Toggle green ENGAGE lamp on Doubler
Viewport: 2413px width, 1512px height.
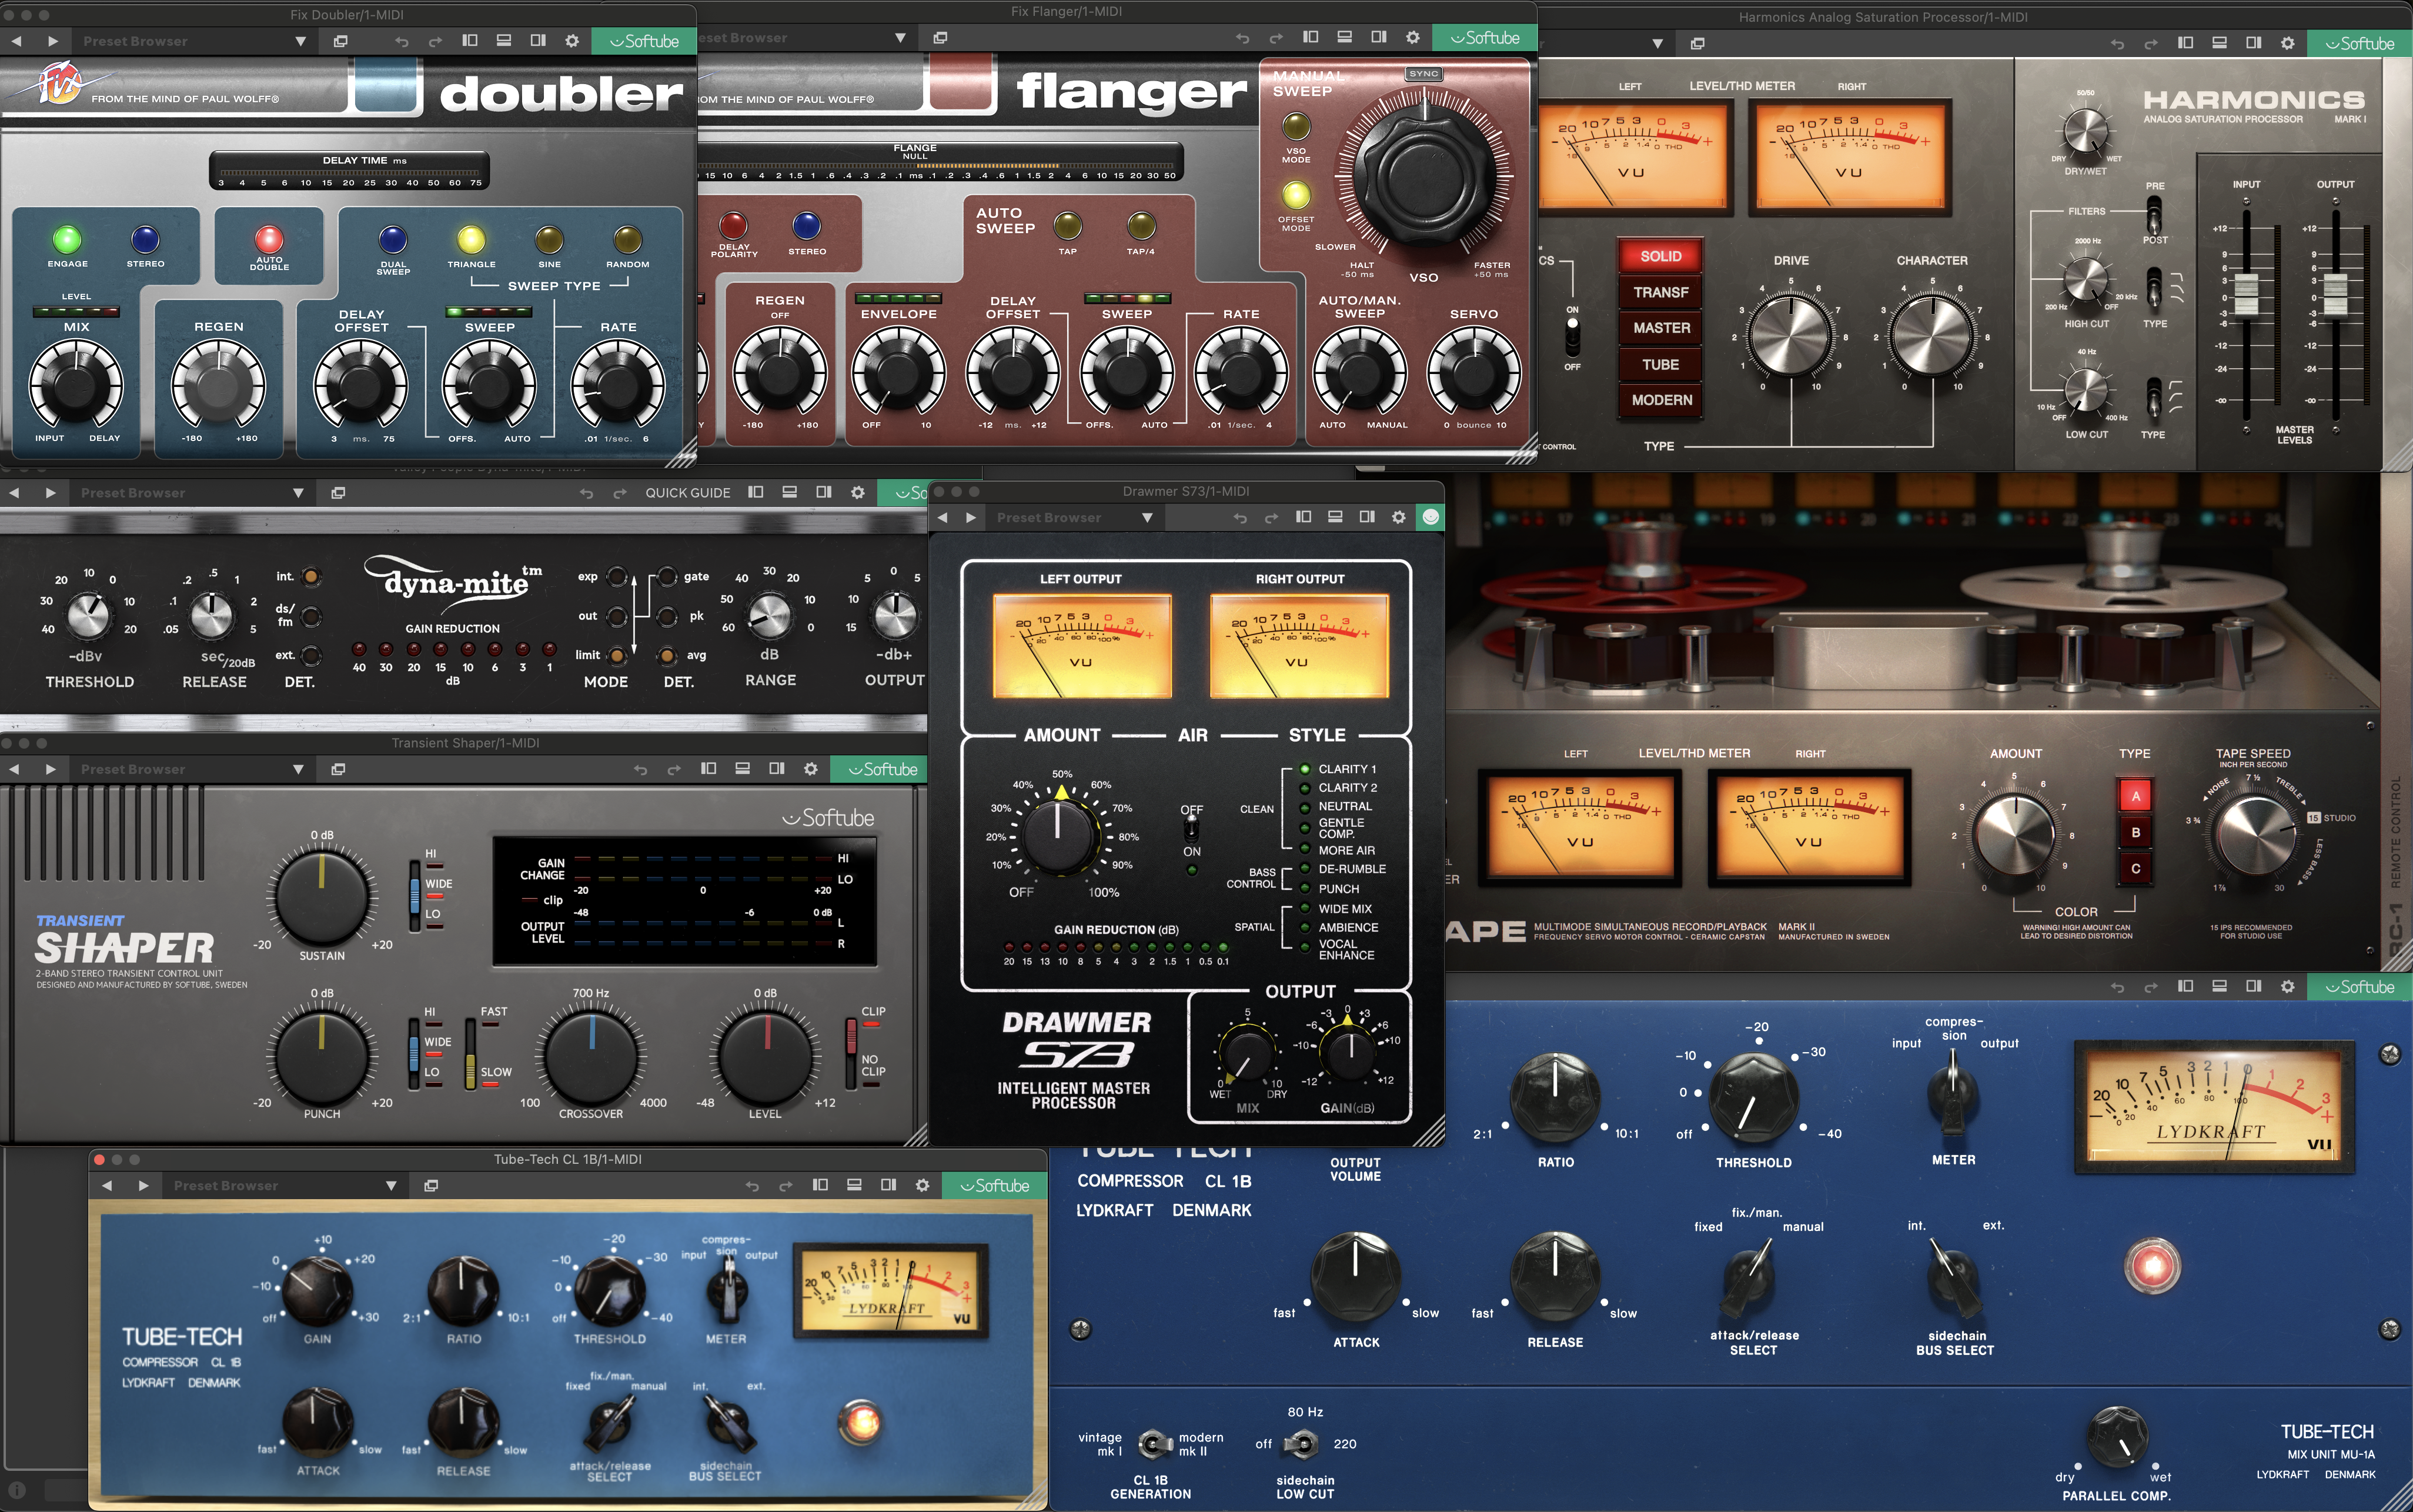tap(67, 240)
